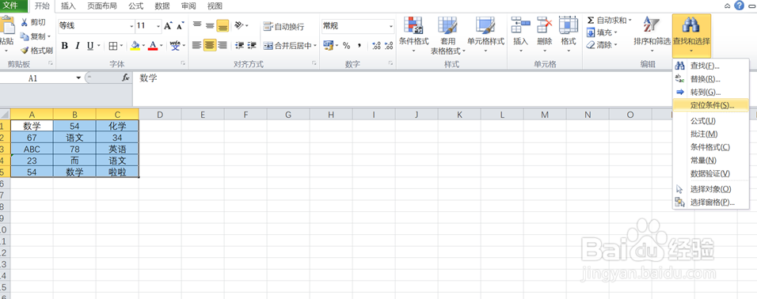Open Sort & Filter (排序和筛选)
This screenshot has height=299, width=757.
tap(652, 34)
